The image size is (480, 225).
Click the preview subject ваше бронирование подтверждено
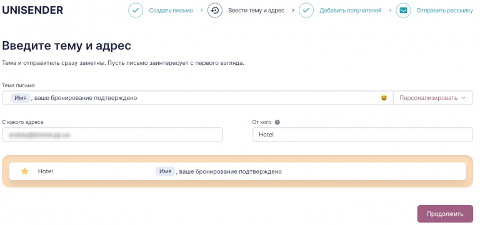(x=231, y=171)
